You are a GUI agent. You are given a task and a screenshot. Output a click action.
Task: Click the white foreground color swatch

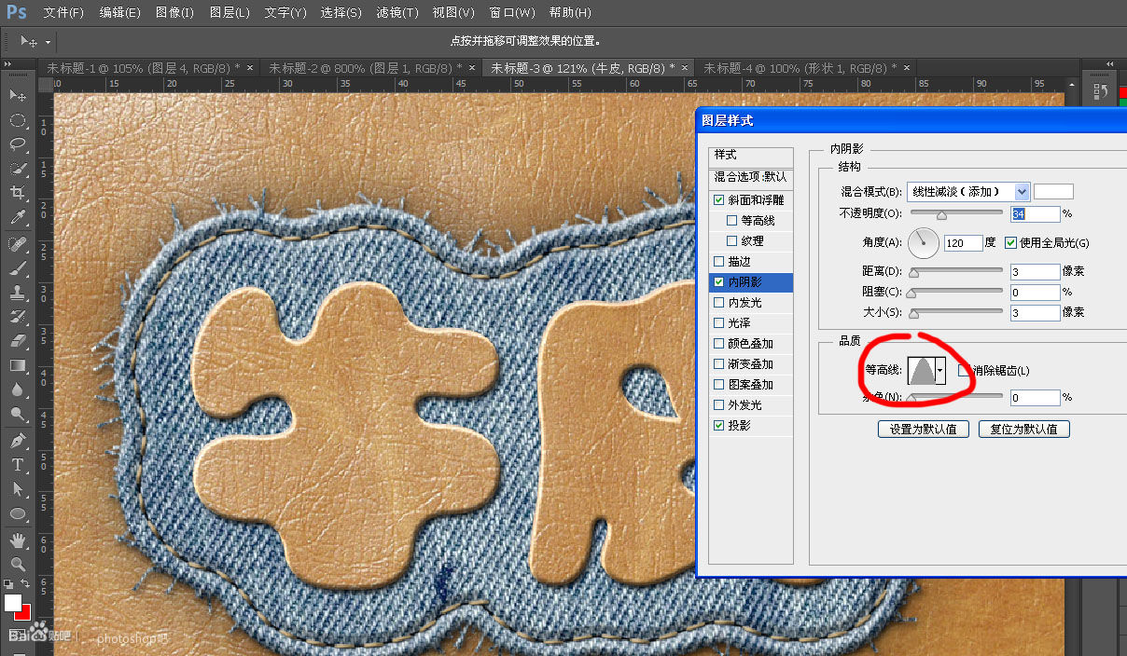coord(12,603)
